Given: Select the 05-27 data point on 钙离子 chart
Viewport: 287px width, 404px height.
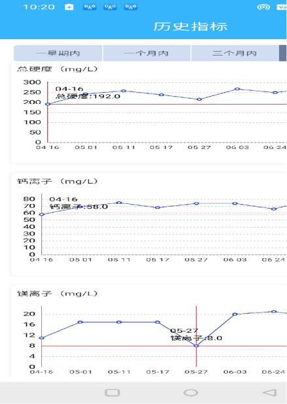Looking at the screenshot, I should [x=196, y=203].
